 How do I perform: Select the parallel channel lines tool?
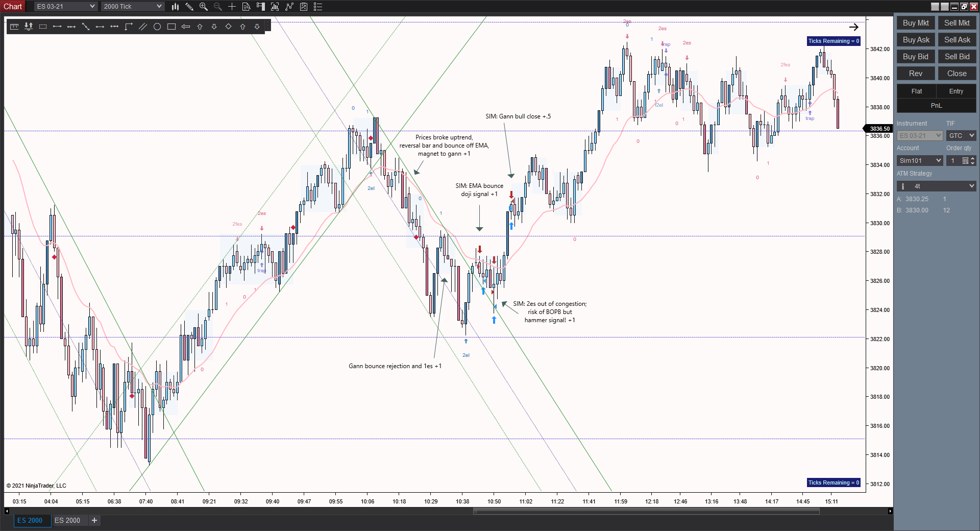click(143, 27)
